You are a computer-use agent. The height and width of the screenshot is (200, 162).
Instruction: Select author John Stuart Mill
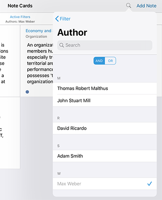pyautogui.click(x=105, y=100)
